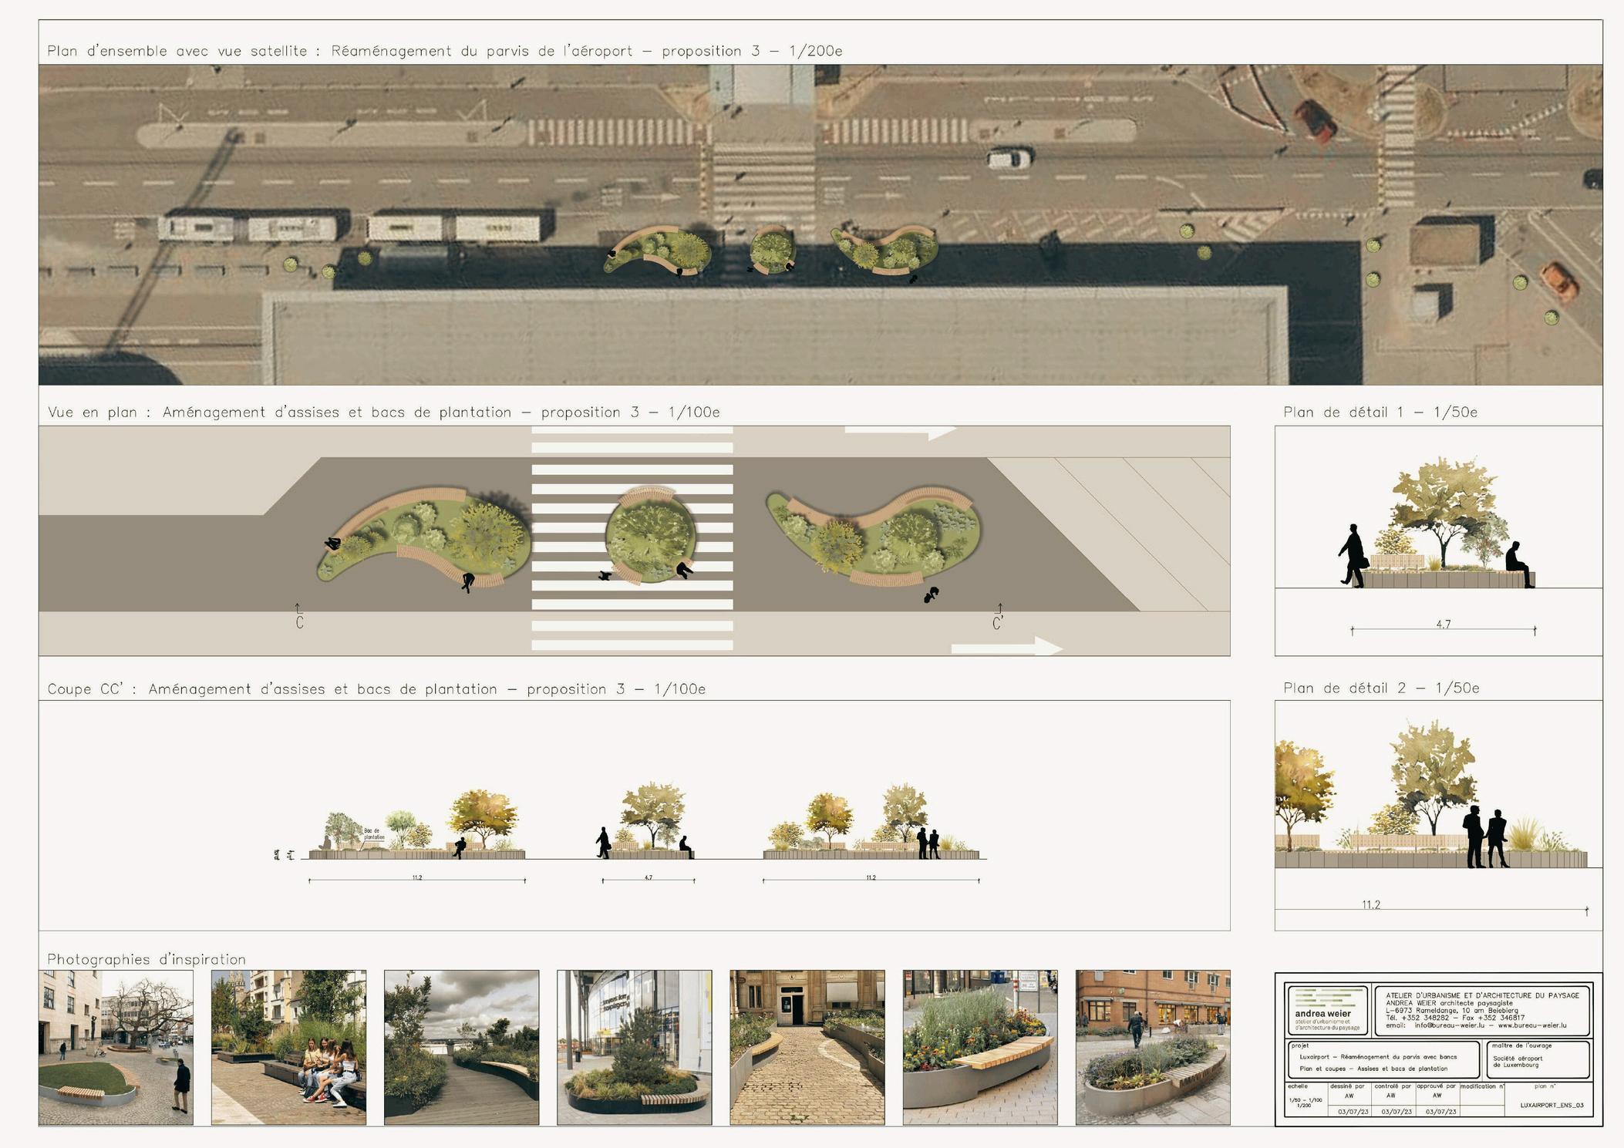Click the 11.2 dimension label in detail 2

[x=1370, y=905]
